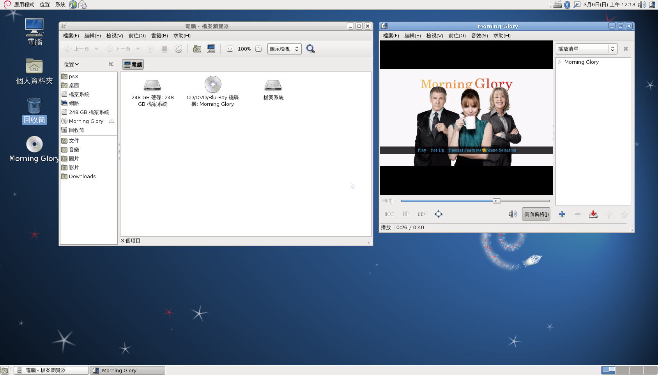The image size is (658, 375).
Task: Open the desktop home folder icon
Action: 34,66
